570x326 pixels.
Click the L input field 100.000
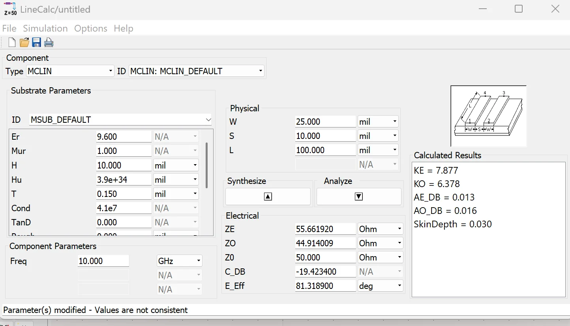click(x=326, y=150)
